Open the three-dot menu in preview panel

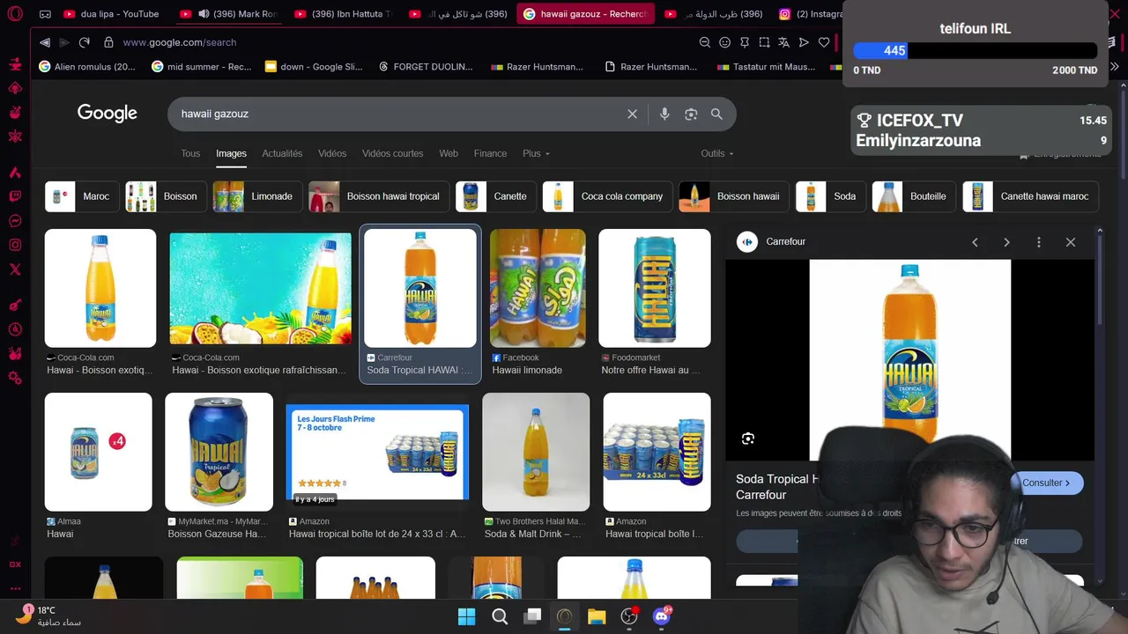1038,242
